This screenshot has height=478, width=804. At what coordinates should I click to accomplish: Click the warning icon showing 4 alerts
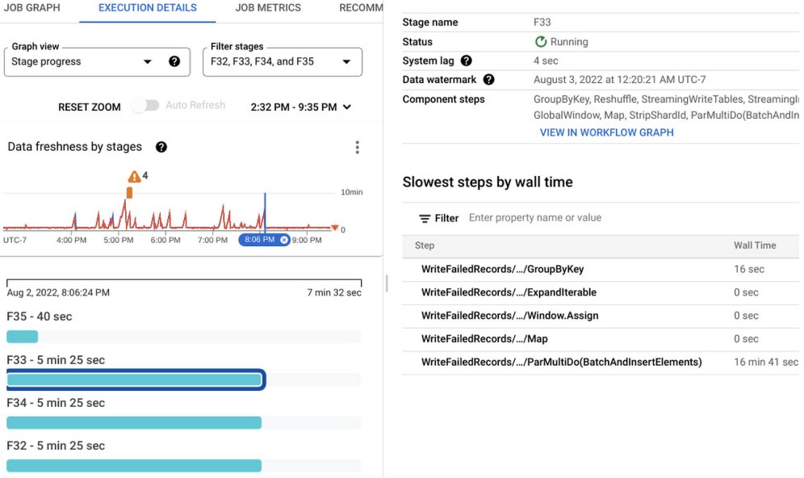point(134,174)
